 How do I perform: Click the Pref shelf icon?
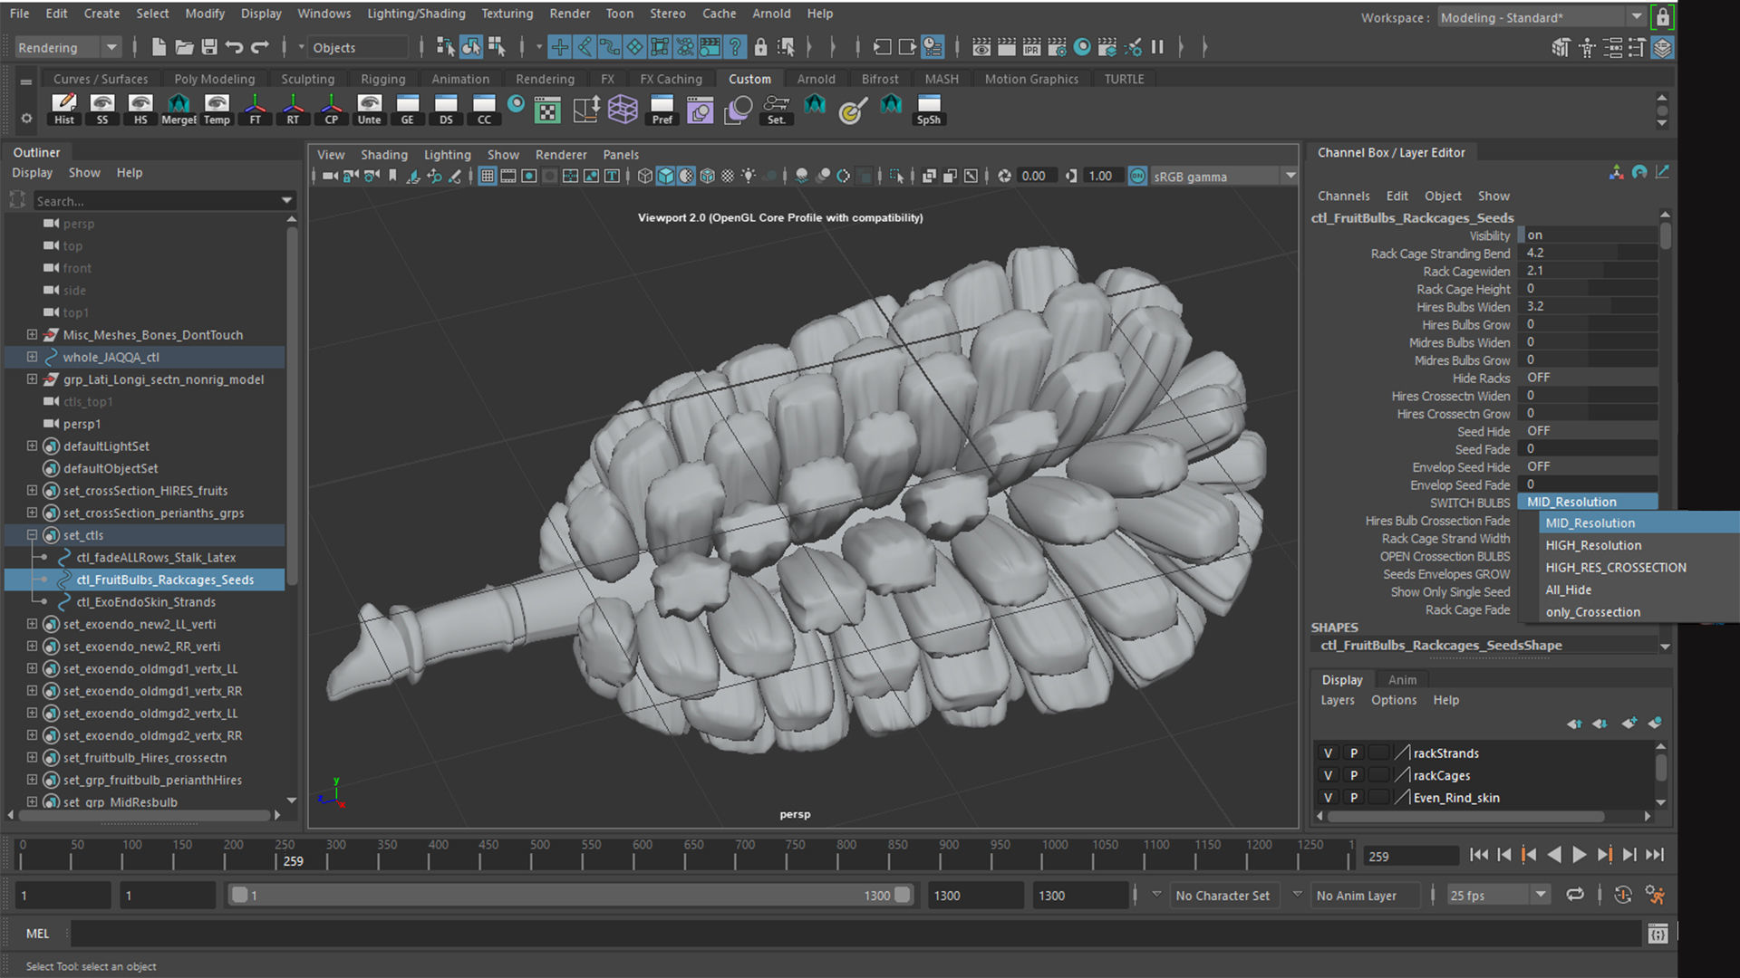662,109
